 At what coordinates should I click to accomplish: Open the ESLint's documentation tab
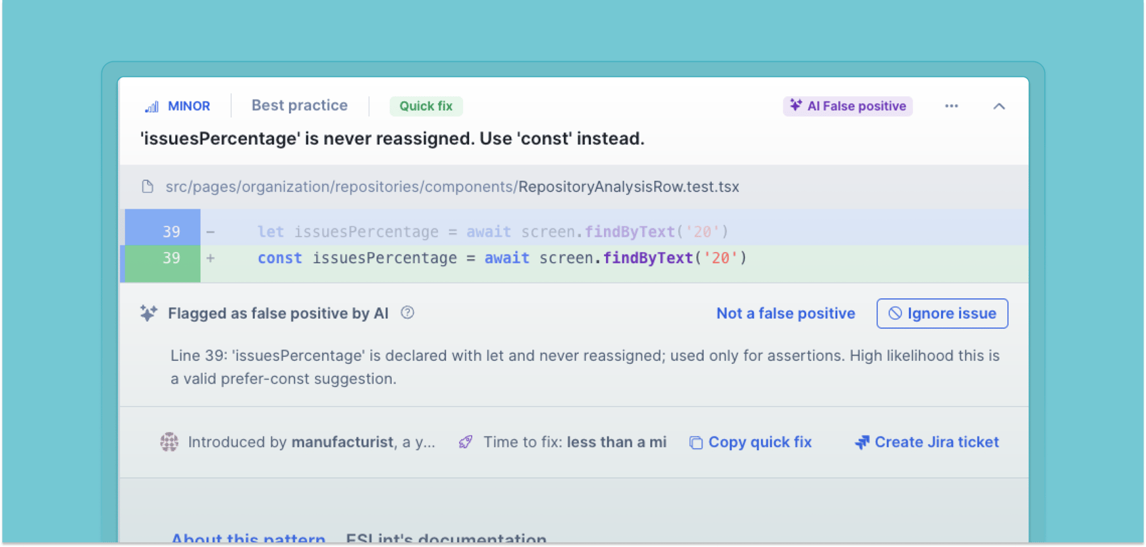pyautogui.click(x=446, y=538)
